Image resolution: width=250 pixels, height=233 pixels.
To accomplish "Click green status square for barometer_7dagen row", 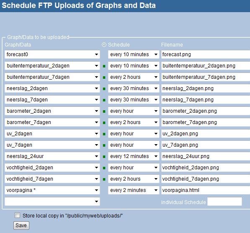I will (104, 123).
